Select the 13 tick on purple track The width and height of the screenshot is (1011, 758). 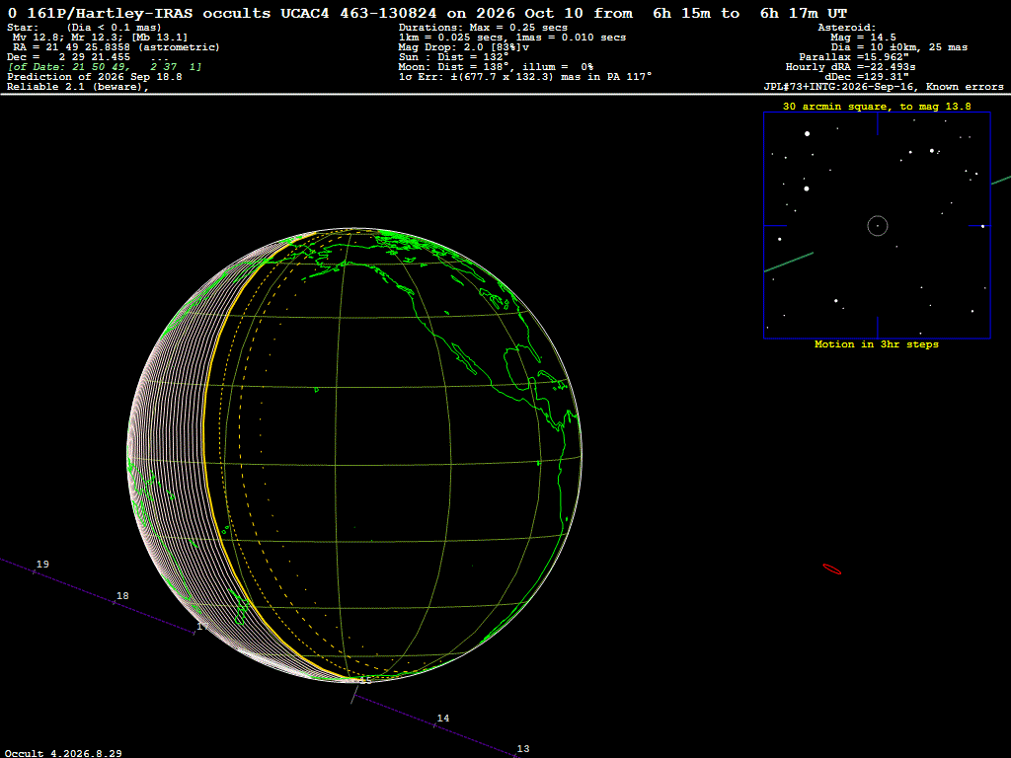[523, 748]
